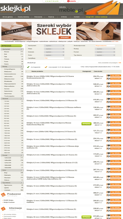Screen dimensions: 123x219
Task: Collapse the Typ drewna sidebar section icon
Action: click(22, 183)
